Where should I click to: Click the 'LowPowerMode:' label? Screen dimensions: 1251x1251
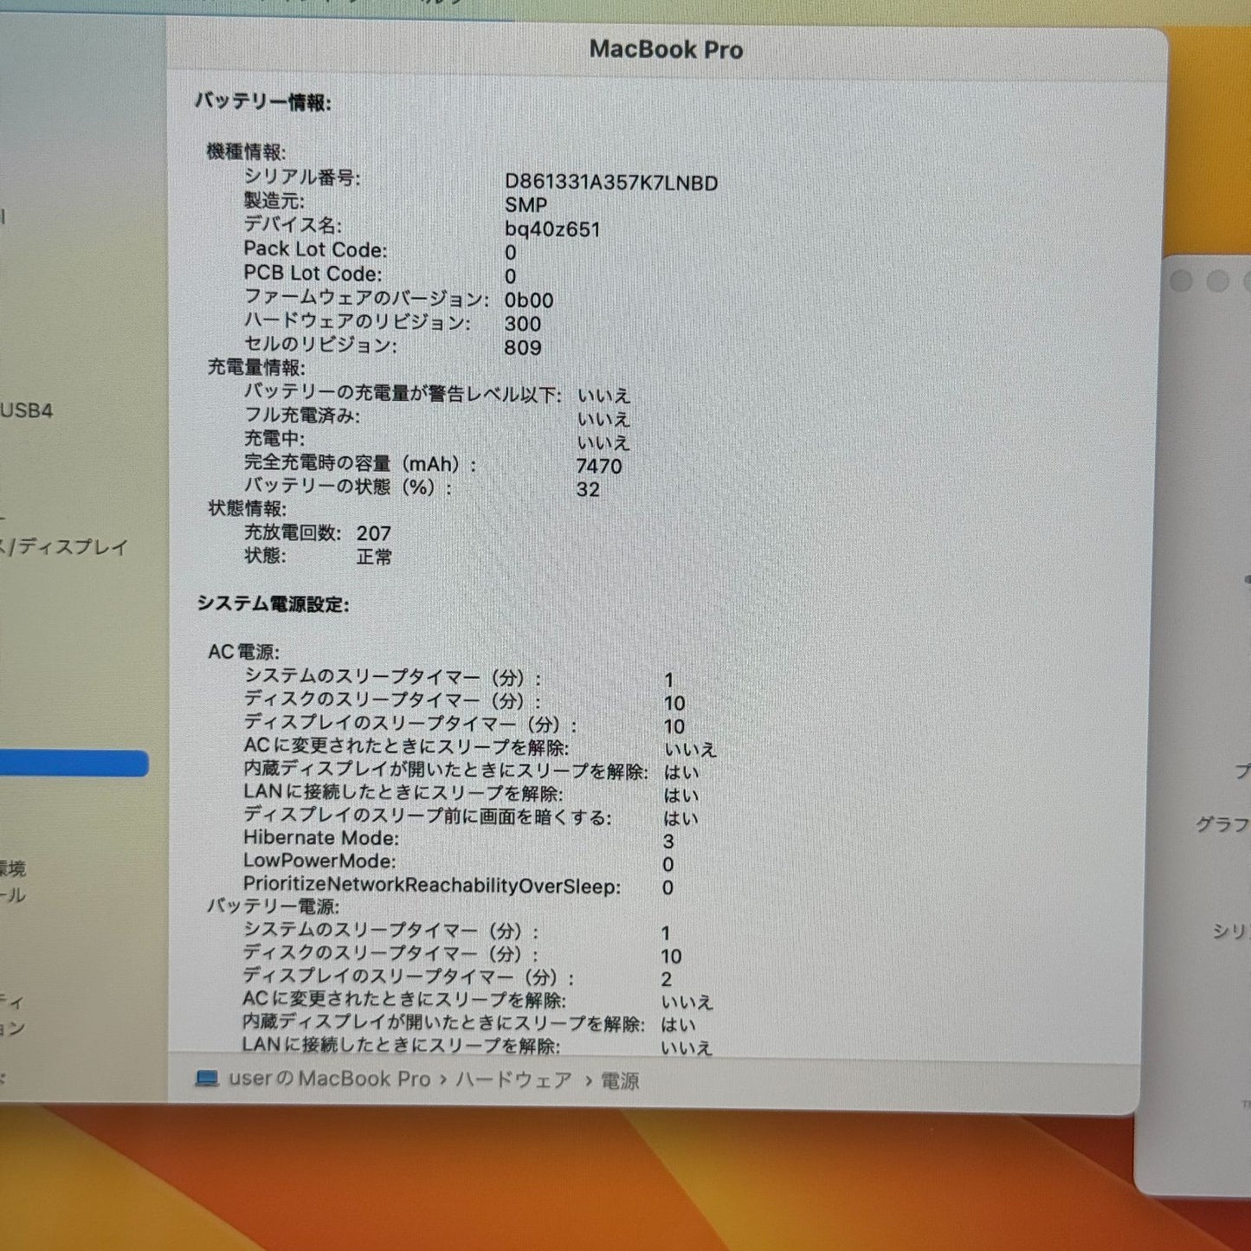click(x=319, y=861)
